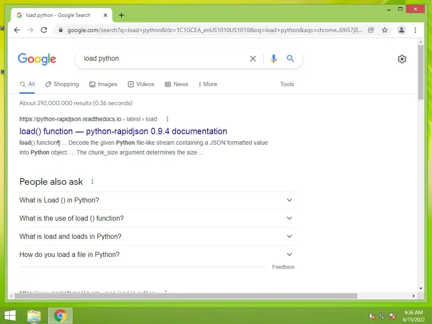Screen dimensions: 432x324
Task: Select the All search tab
Action: 27,84
